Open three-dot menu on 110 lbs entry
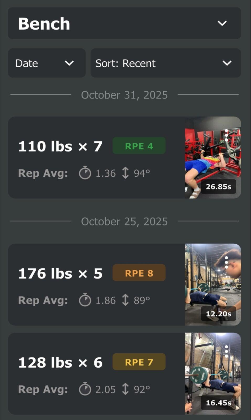 (x=226, y=135)
